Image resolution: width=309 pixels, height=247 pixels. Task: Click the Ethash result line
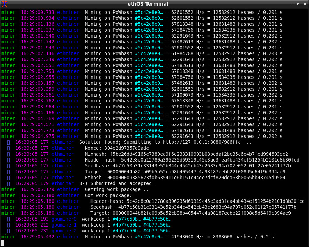tap(146, 178)
